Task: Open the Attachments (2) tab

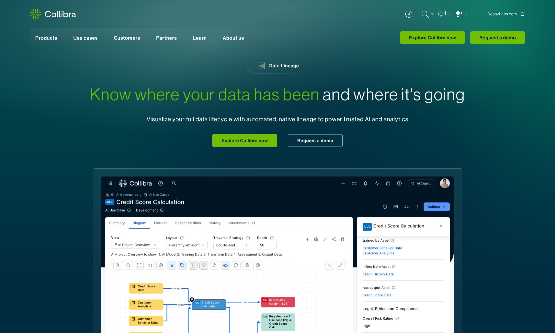Action: pos(242,223)
